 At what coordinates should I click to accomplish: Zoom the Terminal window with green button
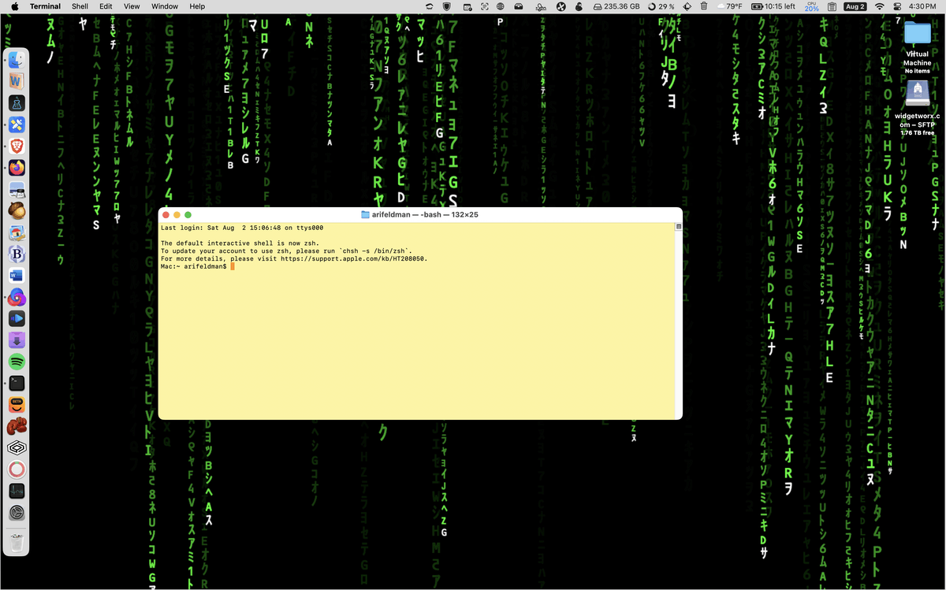188,214
